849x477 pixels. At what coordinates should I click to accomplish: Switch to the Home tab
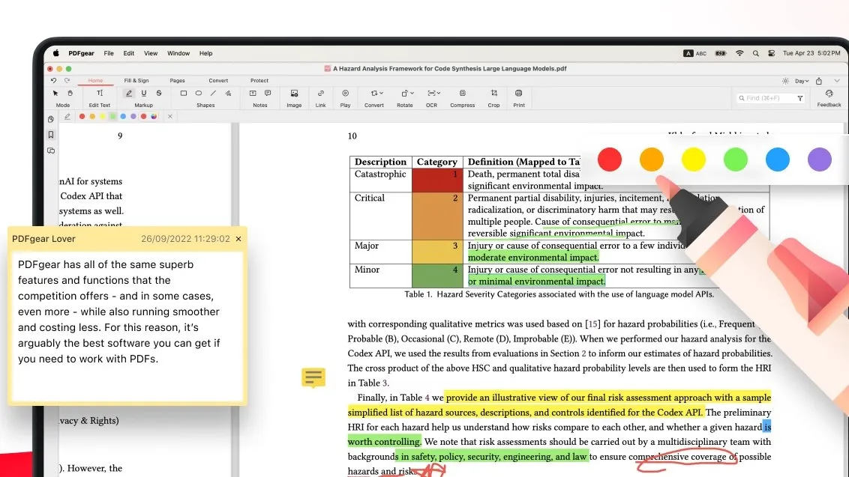tap(95, 81)
